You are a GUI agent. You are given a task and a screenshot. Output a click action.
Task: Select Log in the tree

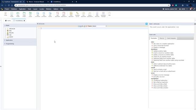pos(10,35)
